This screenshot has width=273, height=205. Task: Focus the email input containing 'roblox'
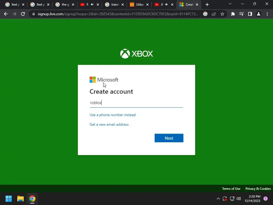[x=136, y=103]
